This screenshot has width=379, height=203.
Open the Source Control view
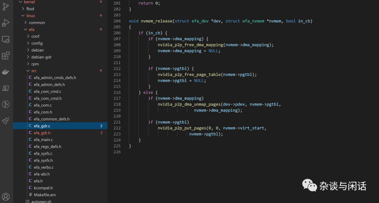click(x=6, y=7)
